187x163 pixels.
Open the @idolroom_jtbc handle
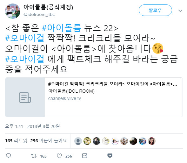click(x=39, y=15)
